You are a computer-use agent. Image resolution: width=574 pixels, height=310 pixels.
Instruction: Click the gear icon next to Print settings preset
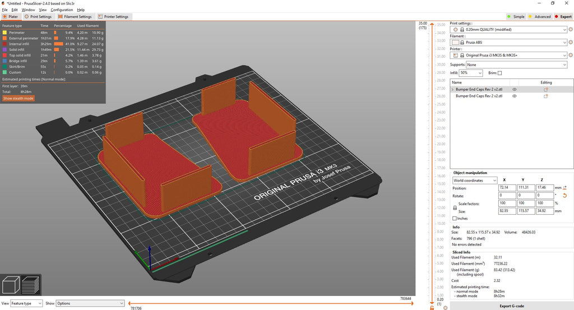pyautogui.click(x=571, y=29)
